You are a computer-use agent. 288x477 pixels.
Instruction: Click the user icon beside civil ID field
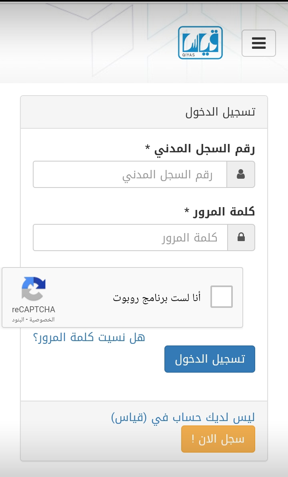(241, 174)
